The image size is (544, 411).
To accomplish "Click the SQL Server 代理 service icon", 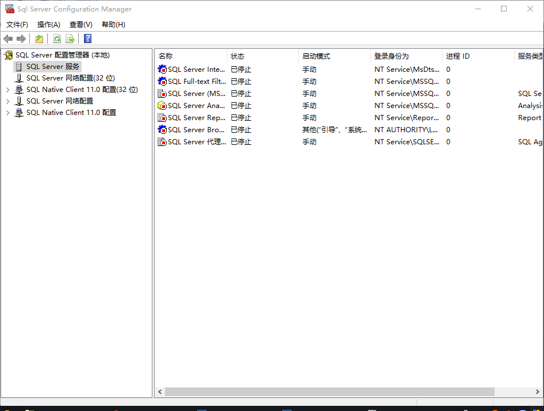I will (162, 142).
